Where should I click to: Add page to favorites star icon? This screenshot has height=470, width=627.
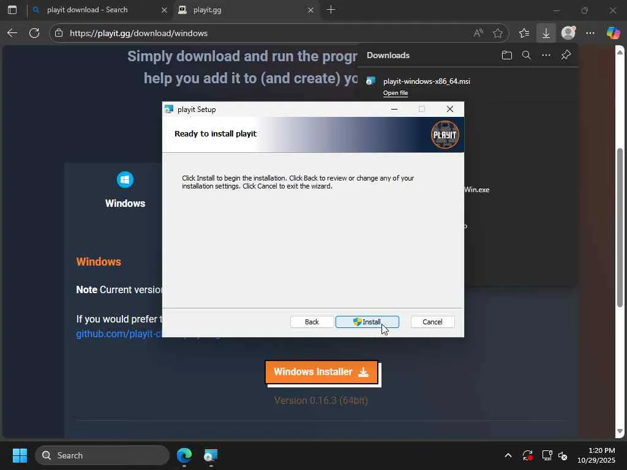tap(497, 33)
